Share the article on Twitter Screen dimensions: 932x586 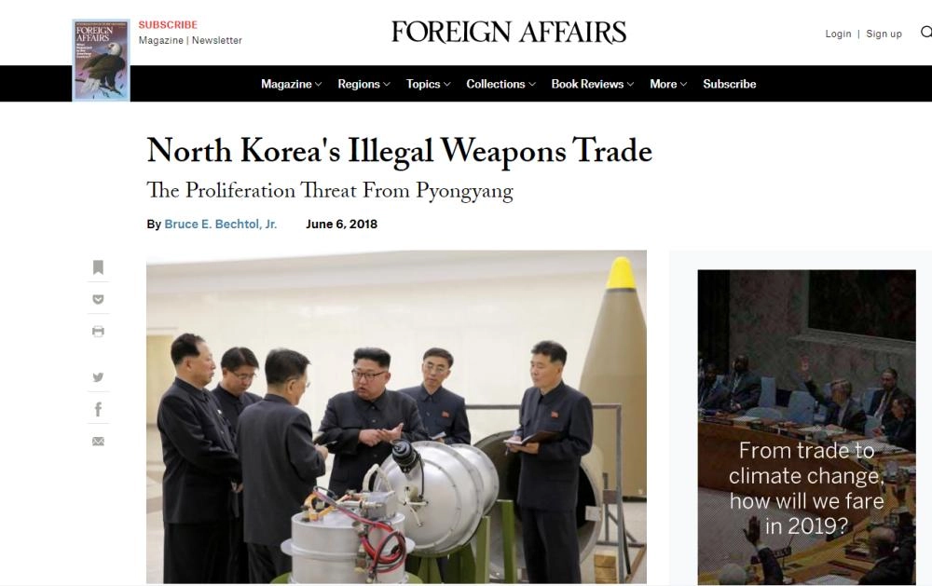(x=98, y=376)
